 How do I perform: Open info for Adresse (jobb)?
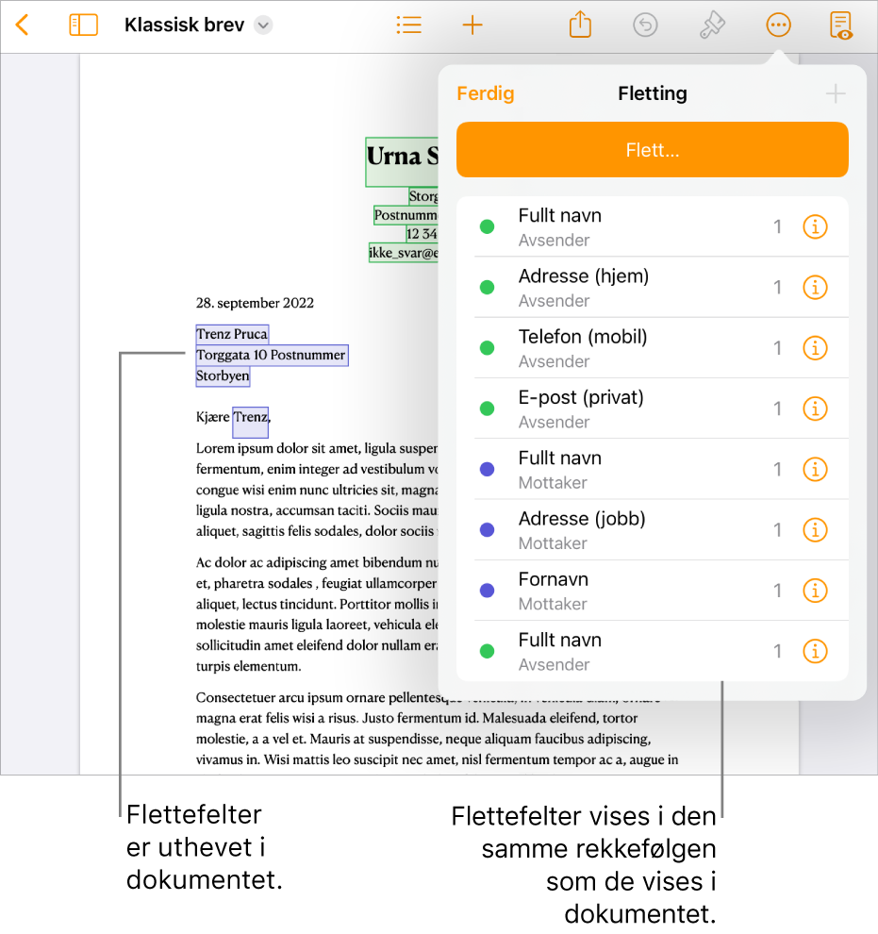click(815, 530)
